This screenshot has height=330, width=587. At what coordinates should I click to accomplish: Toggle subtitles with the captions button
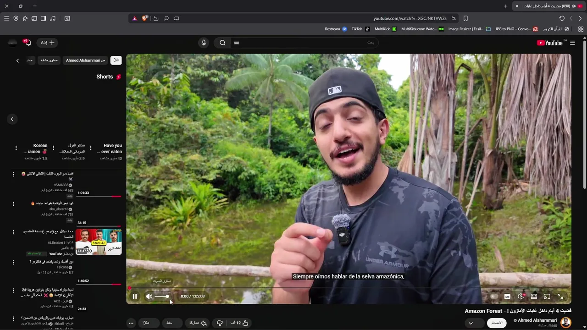coord(507,297)
